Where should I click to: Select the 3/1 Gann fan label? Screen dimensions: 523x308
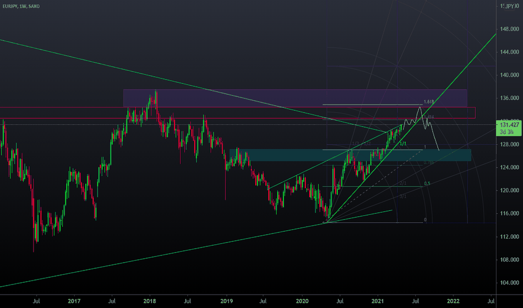pos(403,197)
